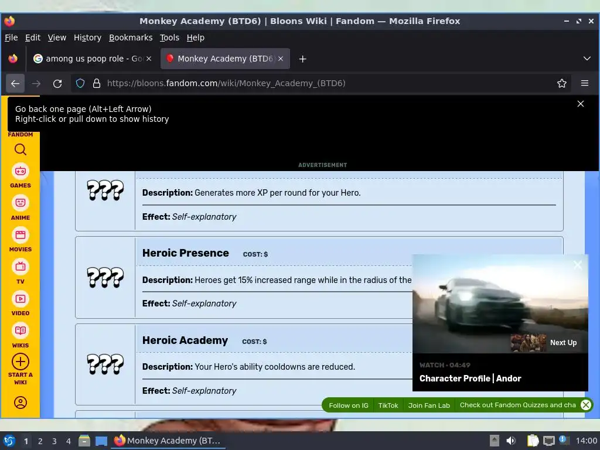Open Fandom sidebar search icon
Viewport: 600px width, 450px height.
(x=21, y=149)
